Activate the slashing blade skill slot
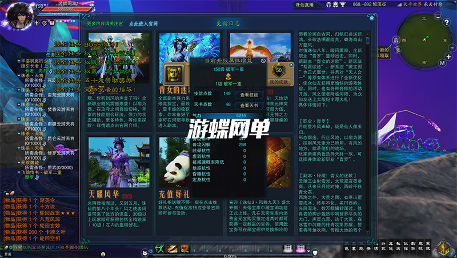457x258 pixels. [x=173, y=249]
